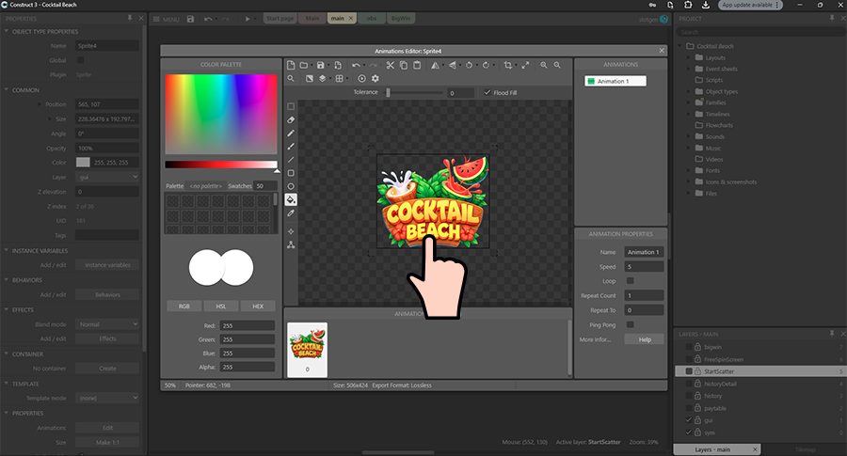Viewport: 847px width, 456px height.
Task: Click the animation Preview play icon
Action: (x=362, y=78)
